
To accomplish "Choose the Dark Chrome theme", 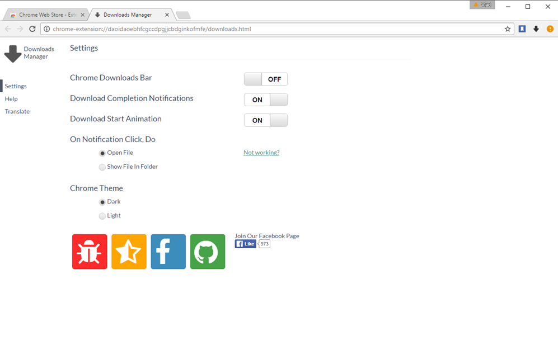I will pos(102,202).
